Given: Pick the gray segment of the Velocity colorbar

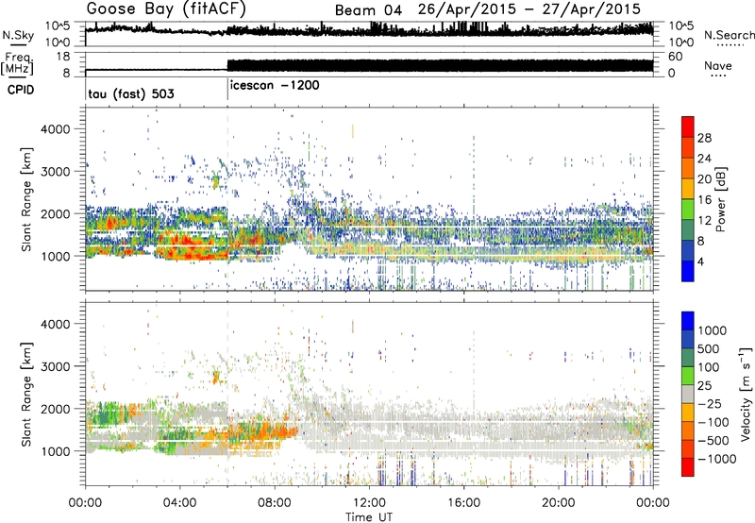Looking at the screenshot, I should click(688, 395).
